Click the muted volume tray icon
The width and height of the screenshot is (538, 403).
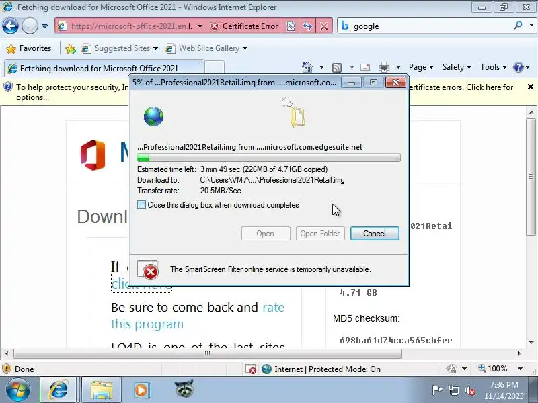(469, 390)
